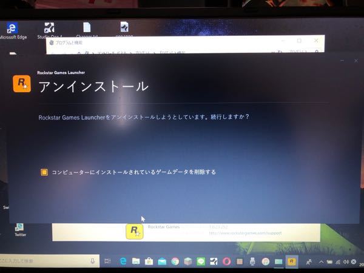Close the Programs and Features window
Screen dimensions: 364x273
tap(316, 41)
